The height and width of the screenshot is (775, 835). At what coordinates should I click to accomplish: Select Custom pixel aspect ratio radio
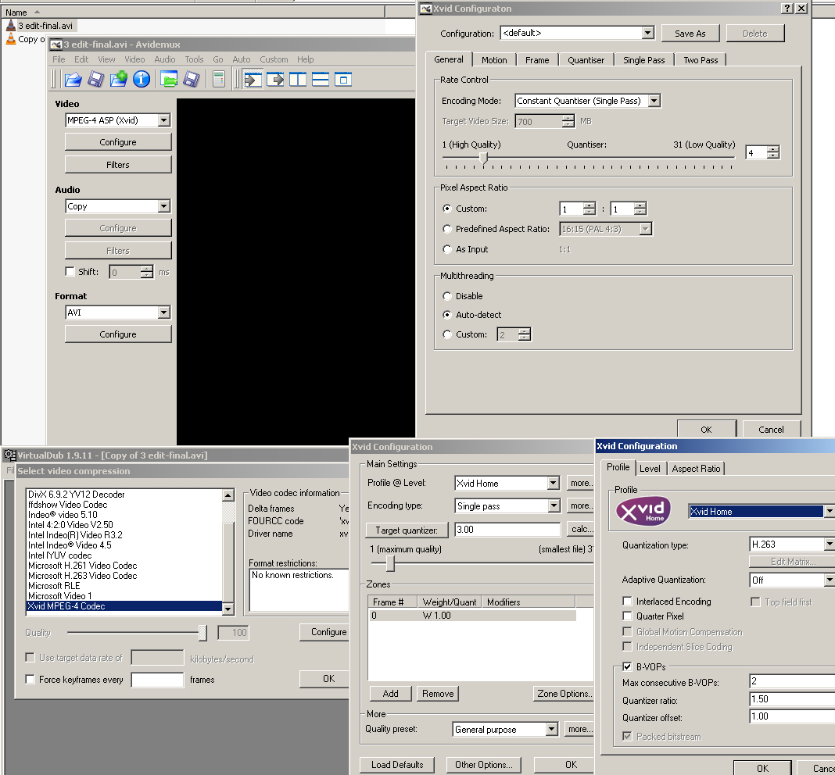click(447, 209)
